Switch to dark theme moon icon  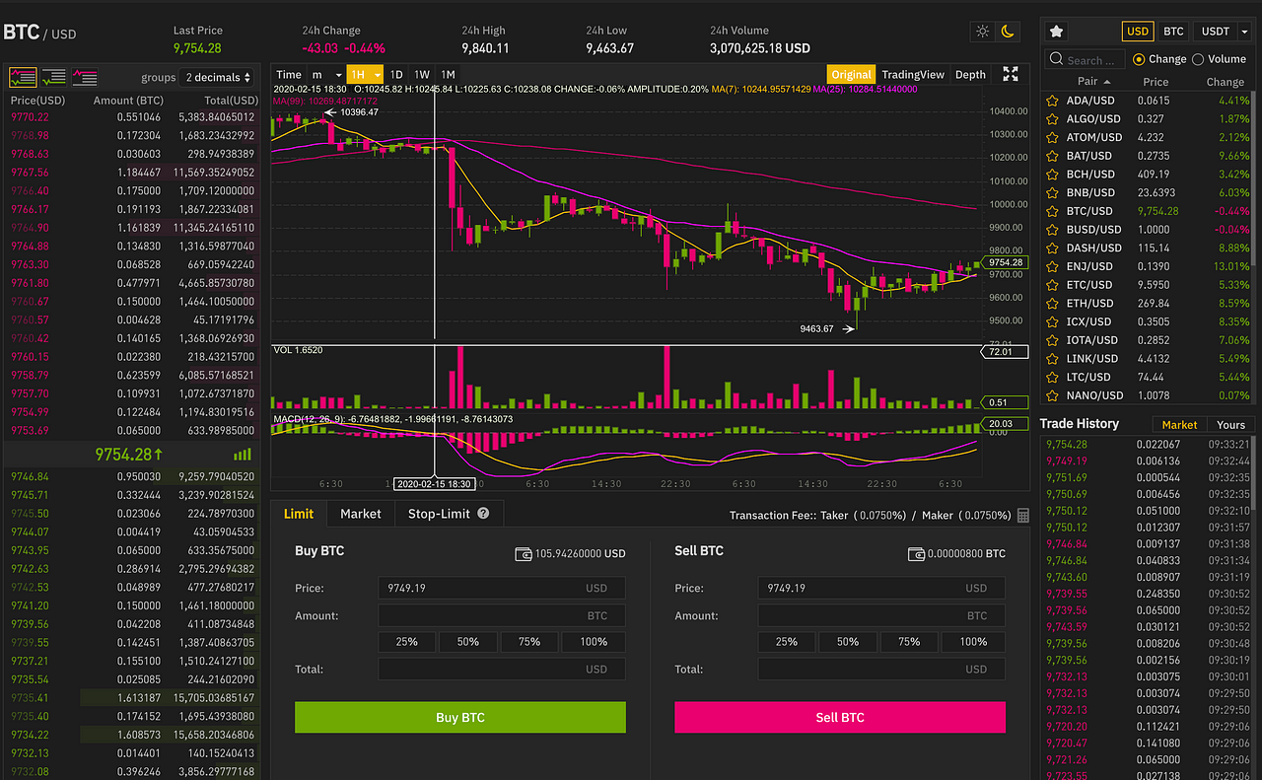click(x=1008, y=31)
